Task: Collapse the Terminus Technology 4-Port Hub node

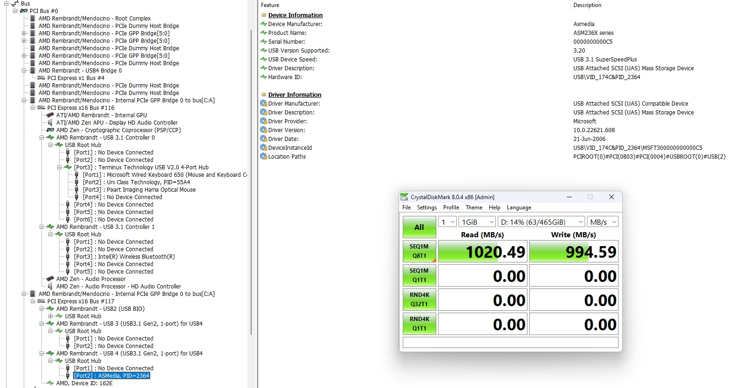Action: tap(59, 167)
